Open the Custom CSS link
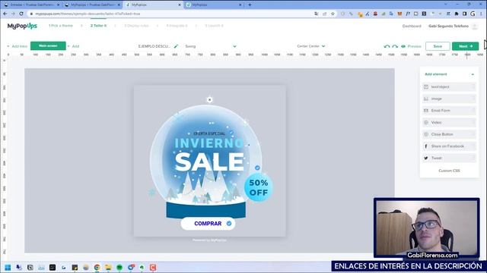The image size is (487, 273). click(449, 171)
